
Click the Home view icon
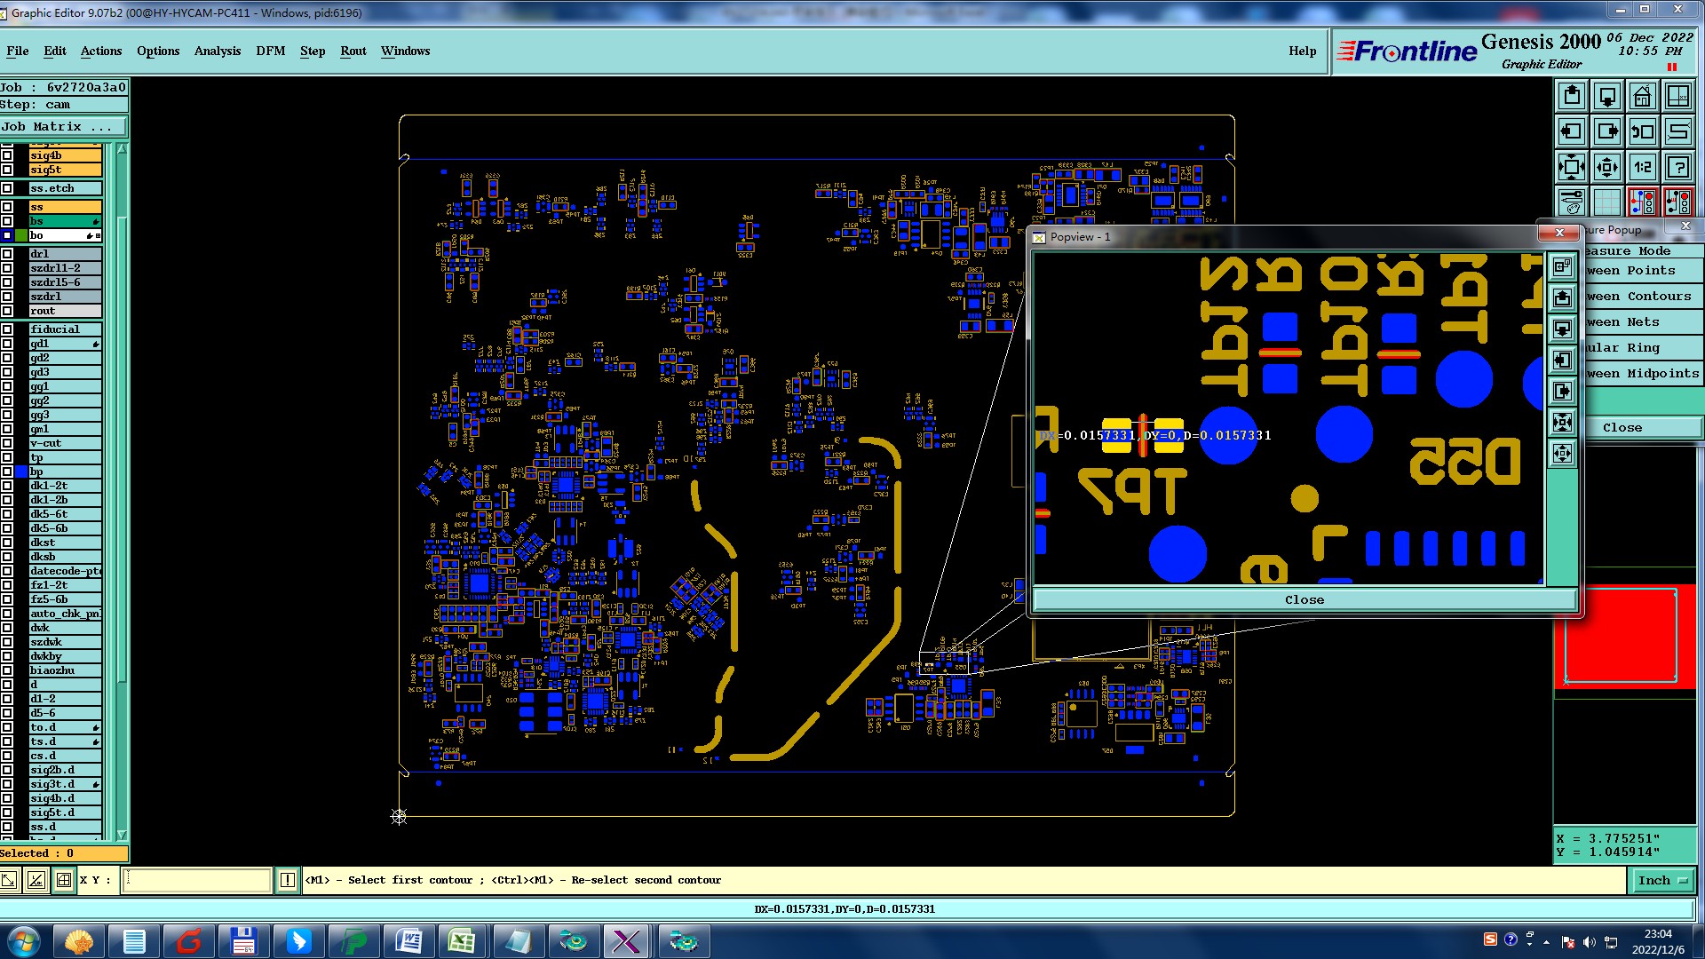[x=1642, y=96]
